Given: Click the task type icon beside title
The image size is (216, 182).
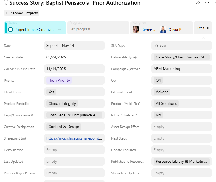Looking at the screenshot, I should click(x=6, y=2).
